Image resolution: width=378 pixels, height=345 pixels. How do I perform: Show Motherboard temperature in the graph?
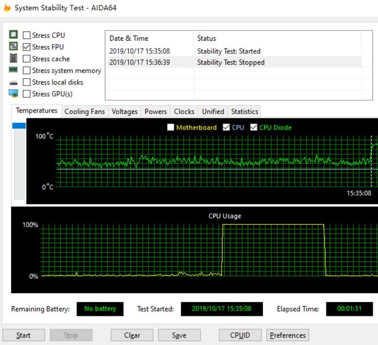point(170,127)
